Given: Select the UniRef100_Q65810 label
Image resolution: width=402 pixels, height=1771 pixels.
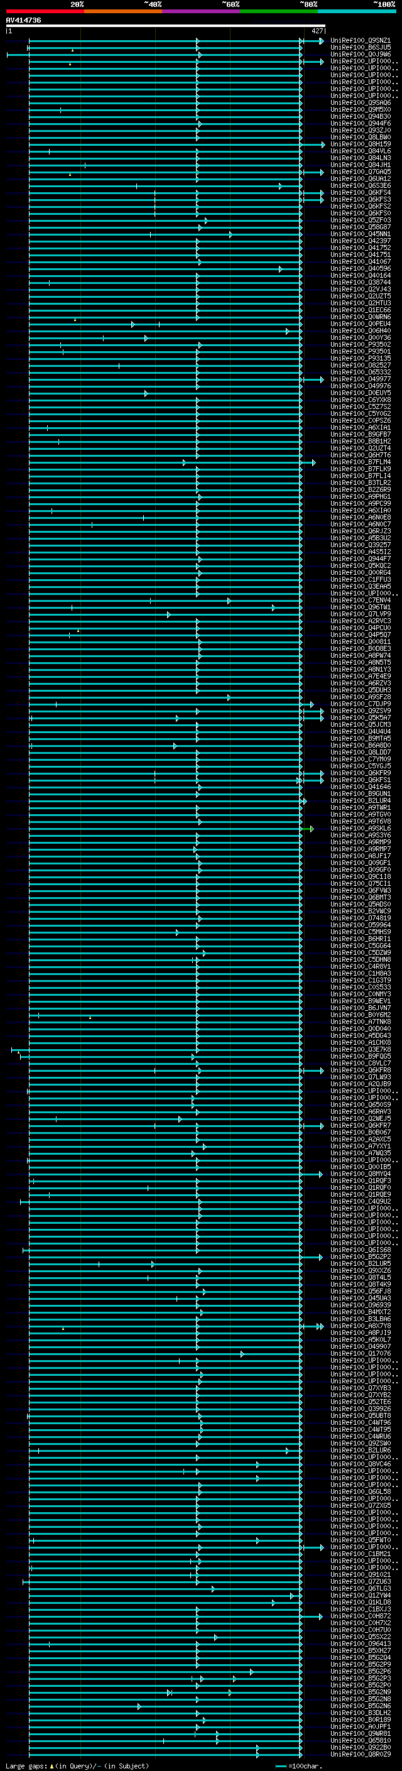Looking at the screenshot, I should [360, 1740].
